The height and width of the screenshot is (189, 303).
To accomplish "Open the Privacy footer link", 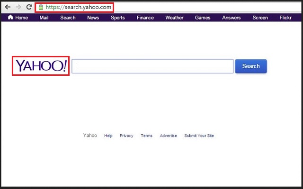I will pyautogui.click(x=126, y=135).
